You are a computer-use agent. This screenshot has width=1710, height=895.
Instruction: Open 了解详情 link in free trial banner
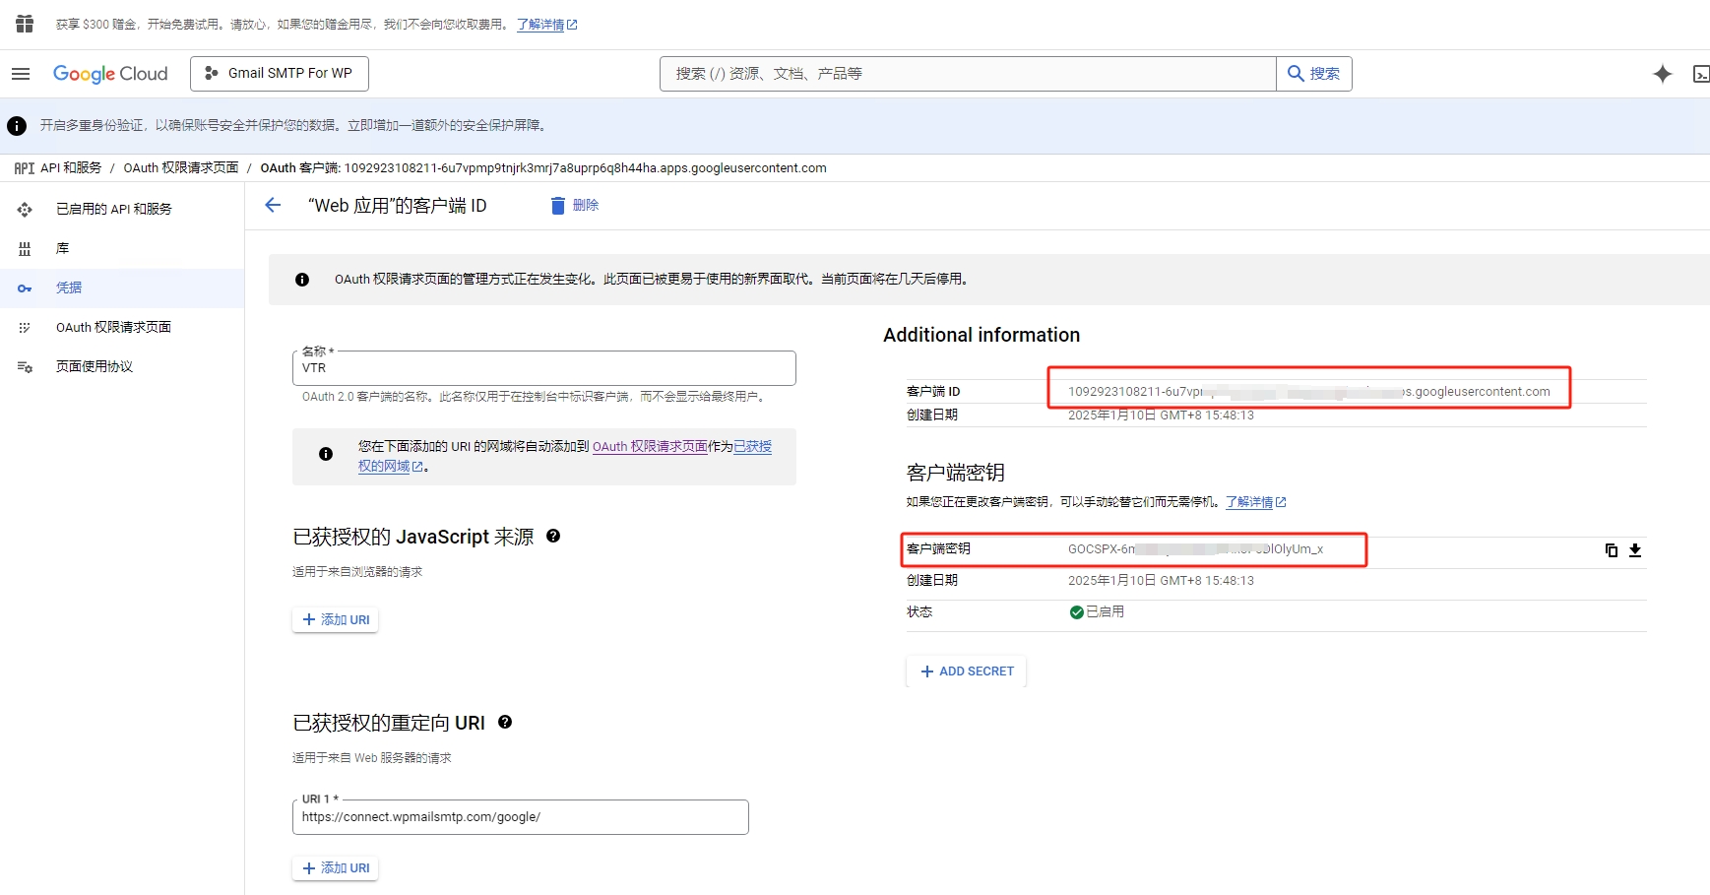tap(546, 25)
